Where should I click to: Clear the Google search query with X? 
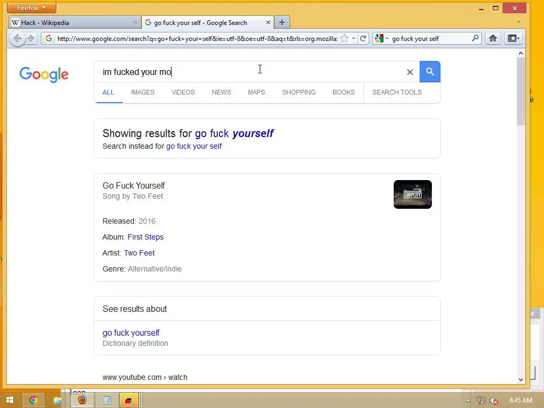tap(410, 72)
